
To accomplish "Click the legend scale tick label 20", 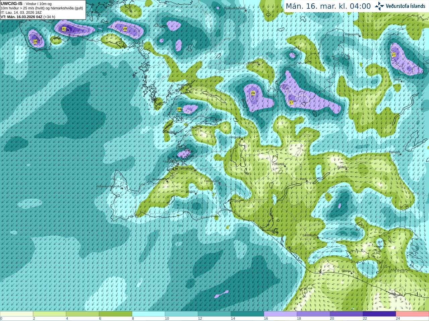I will (332, 319).
